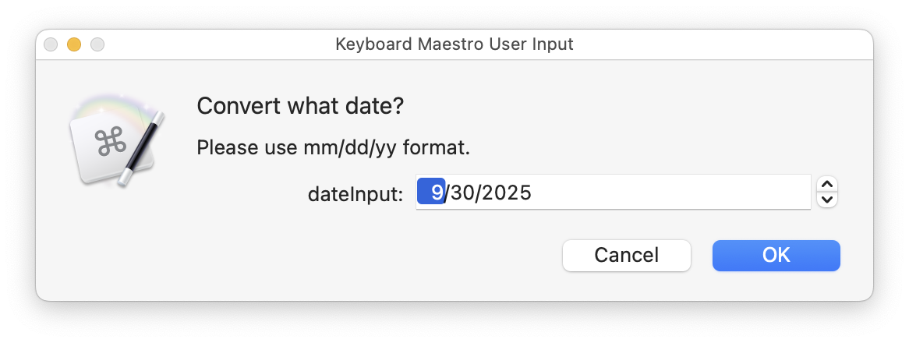The image size is (909, 343).
Task: Select the day segment "30"
Action: (x=462, y=193)
